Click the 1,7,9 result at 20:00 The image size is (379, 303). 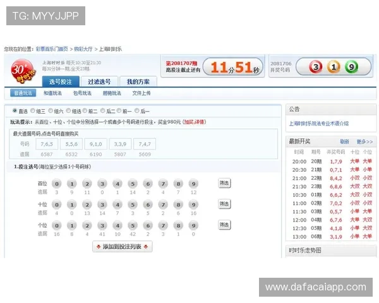[x=336, y=162]
